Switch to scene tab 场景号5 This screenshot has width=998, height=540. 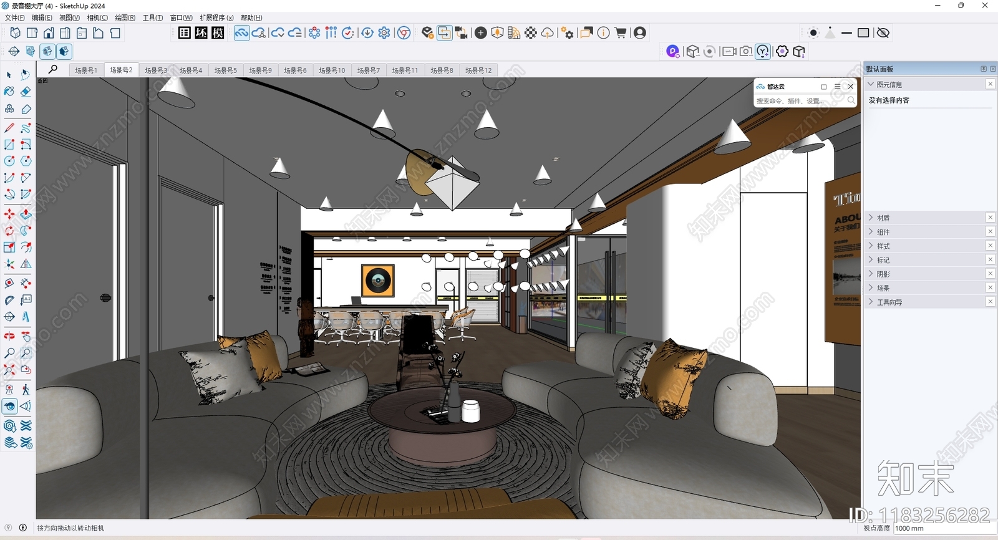(x=226, y=70)
